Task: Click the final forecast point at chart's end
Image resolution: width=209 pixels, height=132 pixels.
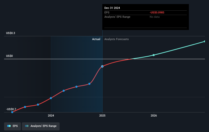Action: pos(205,41)
